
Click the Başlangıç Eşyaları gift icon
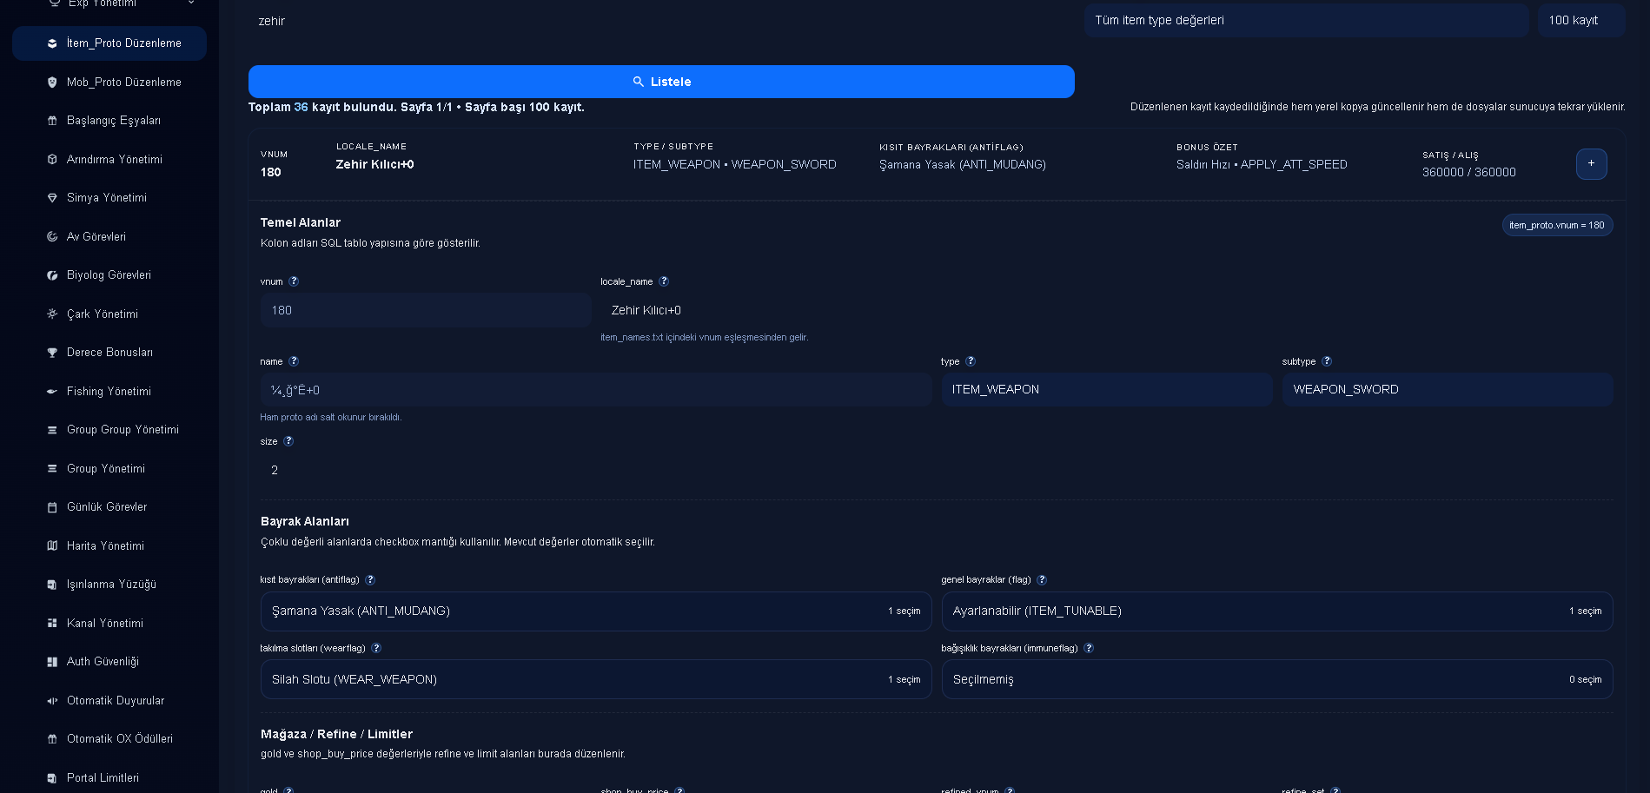[52, 121]
